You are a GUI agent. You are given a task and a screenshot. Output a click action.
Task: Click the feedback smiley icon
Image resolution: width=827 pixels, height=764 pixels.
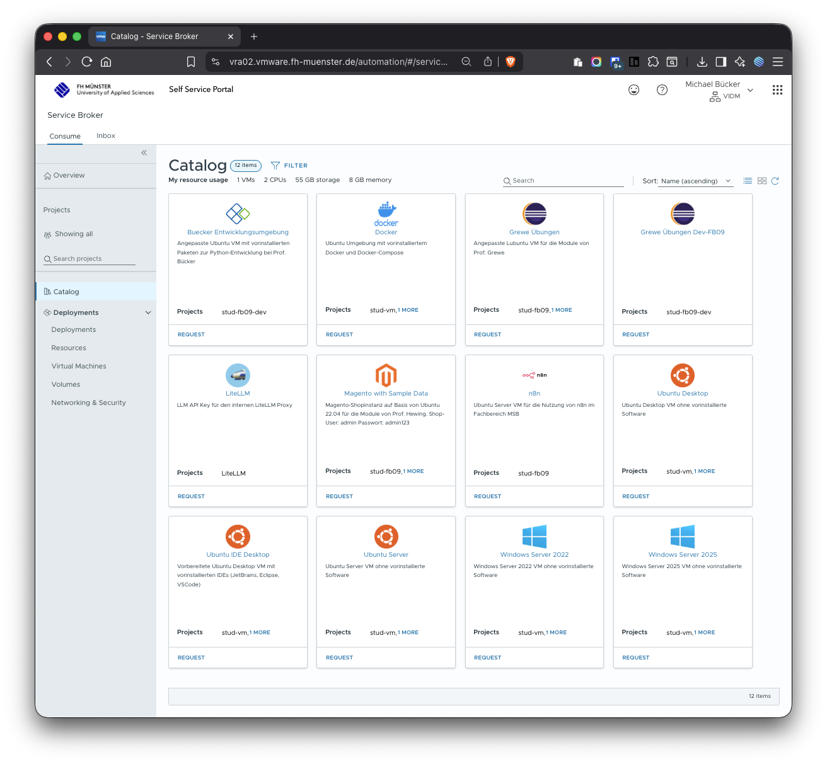click(633, 90)
